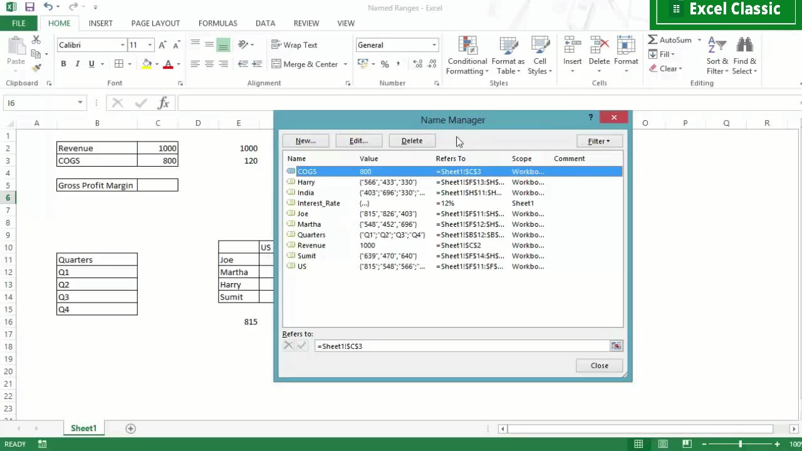The image size is (802, 451).
Task: Open Find & Select menu
Action: click(x=744, y=56)
